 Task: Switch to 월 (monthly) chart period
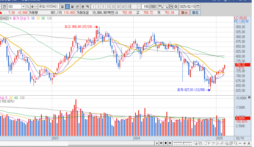point(72,6)
